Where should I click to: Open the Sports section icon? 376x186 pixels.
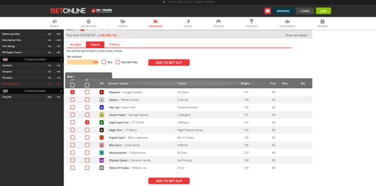point(54,21)
